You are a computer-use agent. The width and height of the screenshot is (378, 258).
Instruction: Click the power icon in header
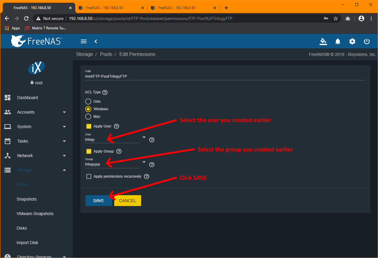click(x=367, y=41)
